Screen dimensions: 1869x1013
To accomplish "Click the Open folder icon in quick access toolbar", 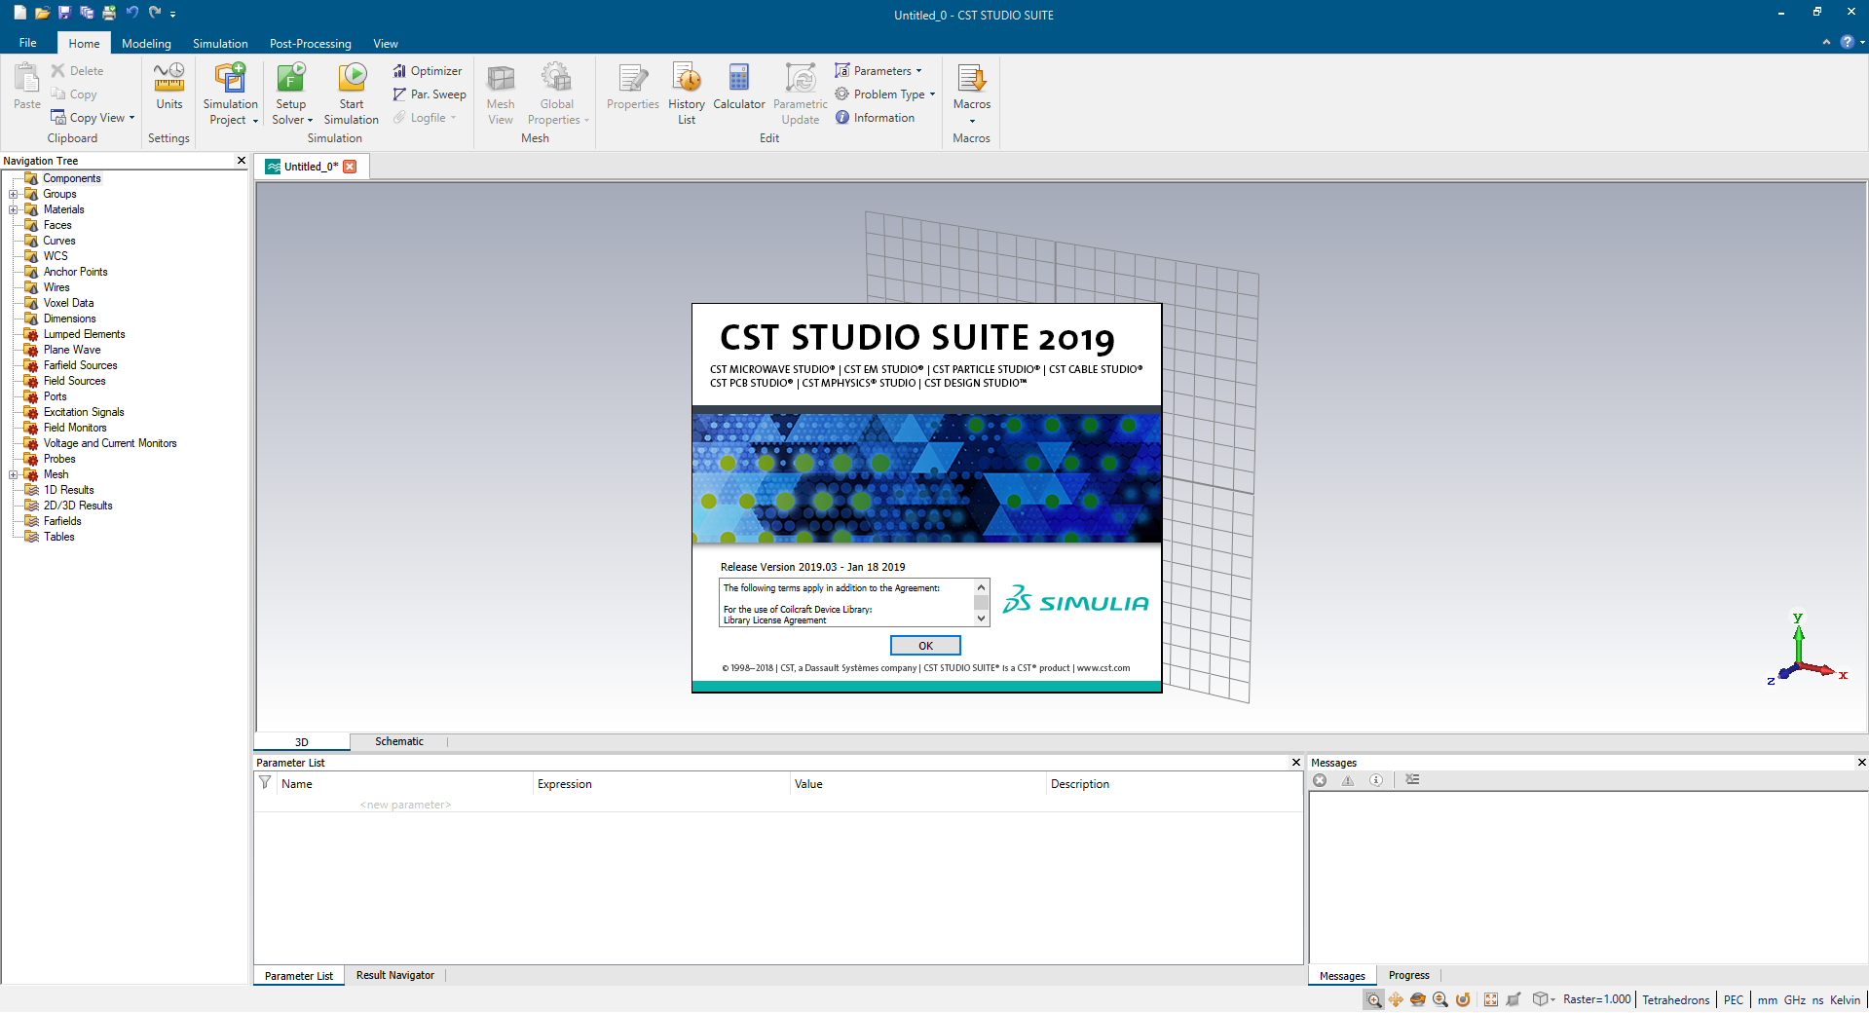I will [42, 13].
